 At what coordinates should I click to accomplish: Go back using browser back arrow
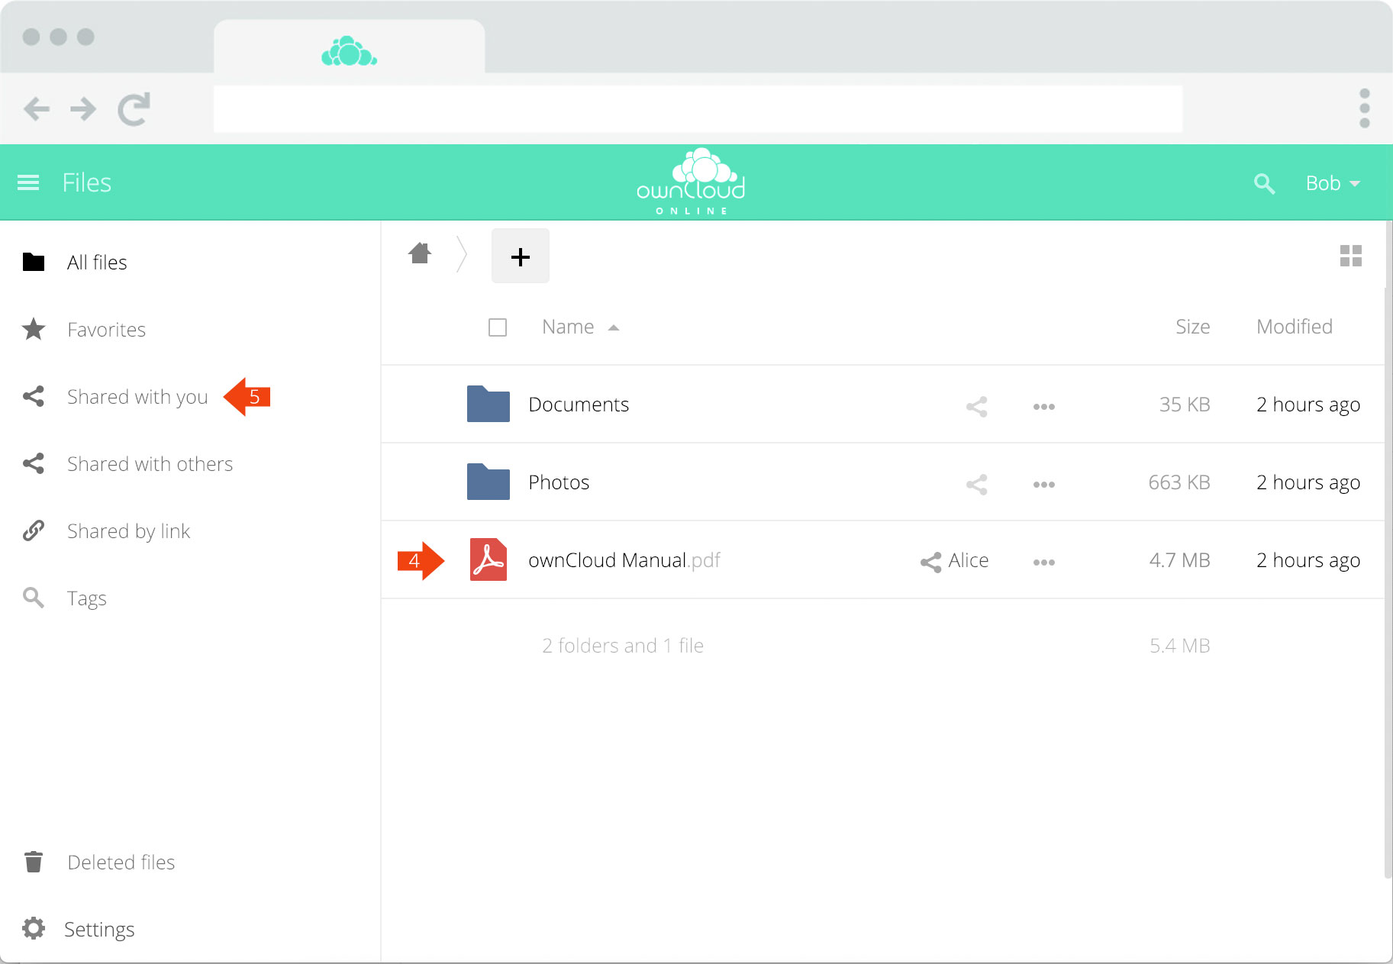click(x=37, y=109)
